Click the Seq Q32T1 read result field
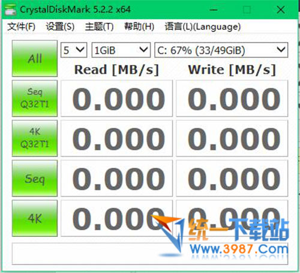Viewport: 300px width, 273px height. pos(116,99)
